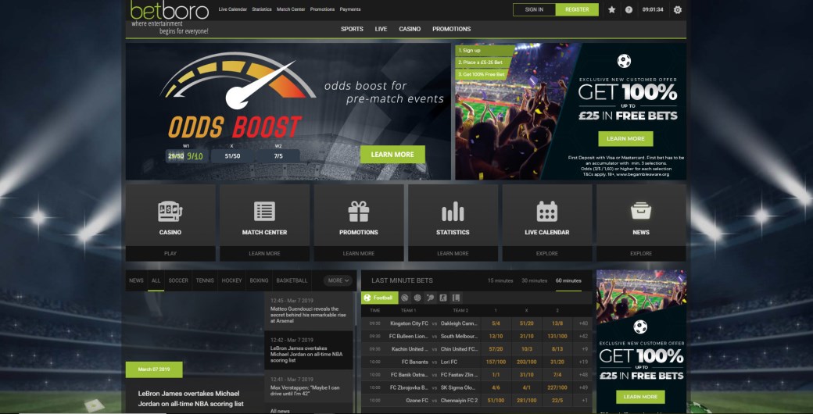The width and height of the screenshot is (813, 414).
Task: Open Statistics in top header menu
Action: pyautogui.click(x=262, y=9)
